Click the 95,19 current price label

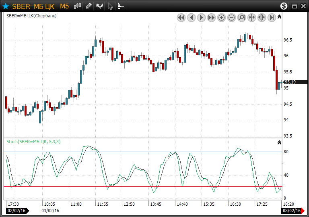pos(290,82)
